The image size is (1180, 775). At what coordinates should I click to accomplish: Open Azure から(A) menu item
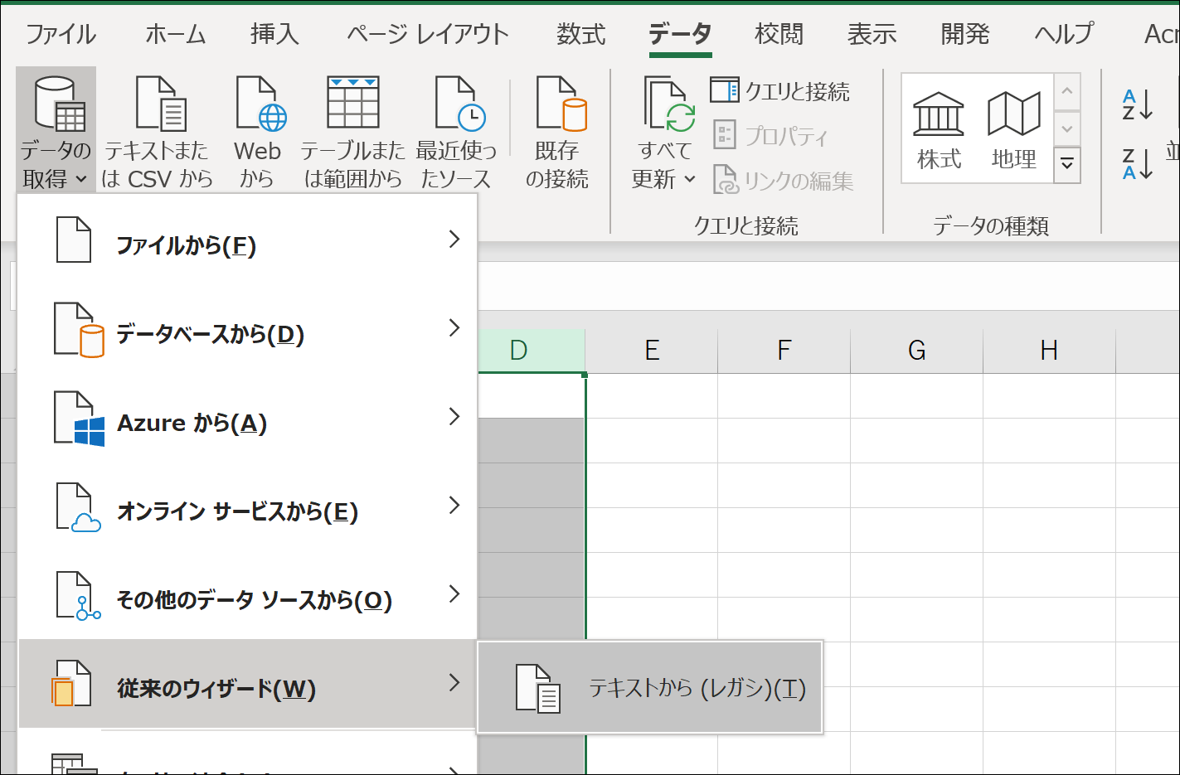[248, 418]
